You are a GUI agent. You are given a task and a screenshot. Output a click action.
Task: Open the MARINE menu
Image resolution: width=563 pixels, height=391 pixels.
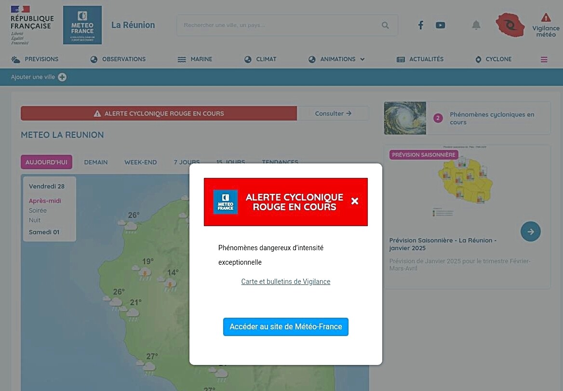pos(201,59)
